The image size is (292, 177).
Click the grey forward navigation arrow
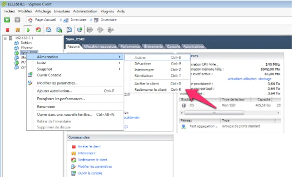(18, 20)
